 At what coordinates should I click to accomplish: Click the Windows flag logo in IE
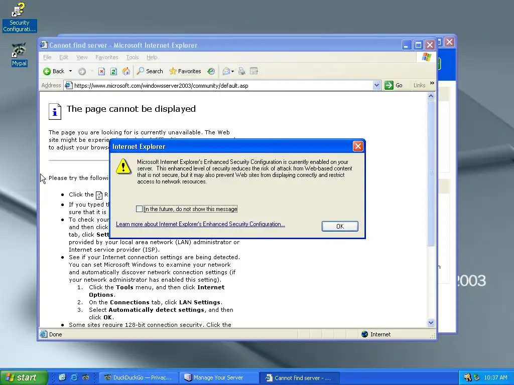coord(427,57)
